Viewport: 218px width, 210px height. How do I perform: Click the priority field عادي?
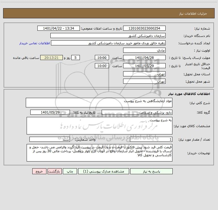click(x=144, y=50)
